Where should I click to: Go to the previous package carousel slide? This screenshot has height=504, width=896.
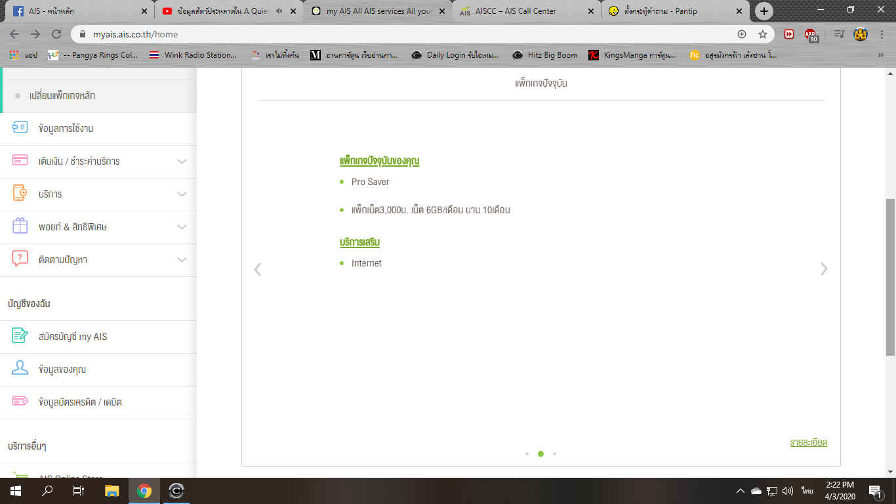258,269
